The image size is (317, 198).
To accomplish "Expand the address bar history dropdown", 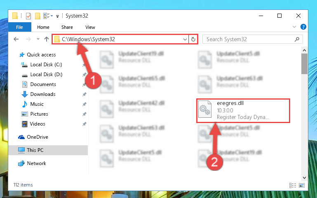I will tap(185, 40).
